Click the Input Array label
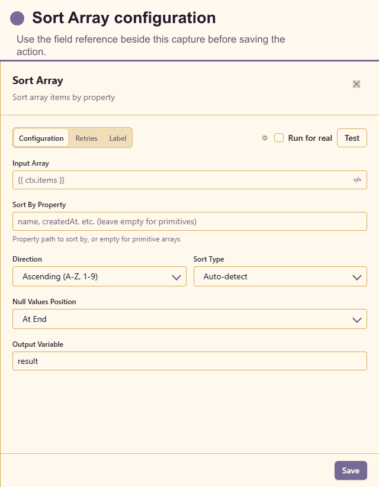The height and width of the screenshot is (487, 379). tap(31, 163)
